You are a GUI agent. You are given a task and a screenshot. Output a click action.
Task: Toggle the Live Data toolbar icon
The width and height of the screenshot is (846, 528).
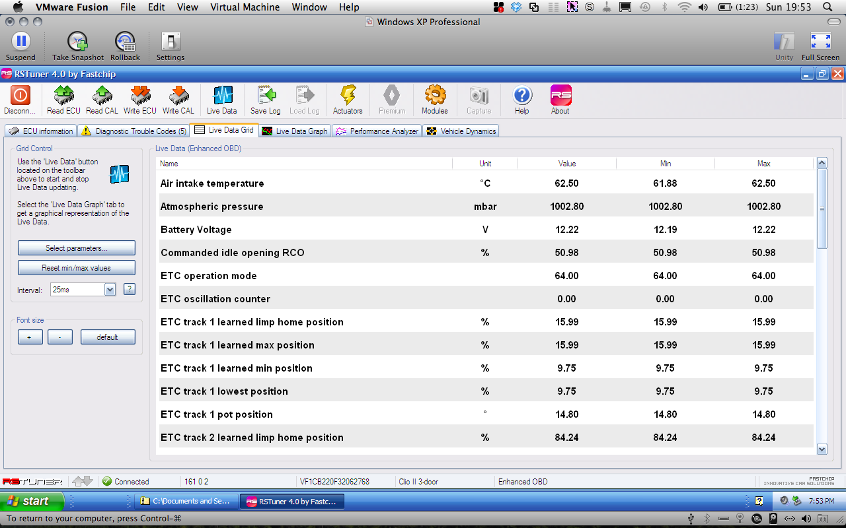coord(222,96)
